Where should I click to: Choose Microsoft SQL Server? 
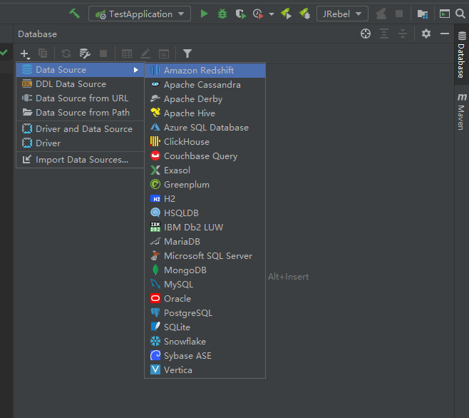(x=205, y=256)
